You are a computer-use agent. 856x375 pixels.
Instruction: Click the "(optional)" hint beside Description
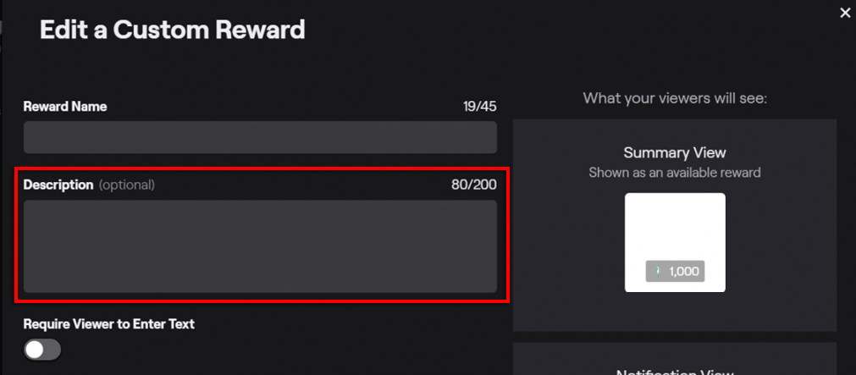click(127, 185)
